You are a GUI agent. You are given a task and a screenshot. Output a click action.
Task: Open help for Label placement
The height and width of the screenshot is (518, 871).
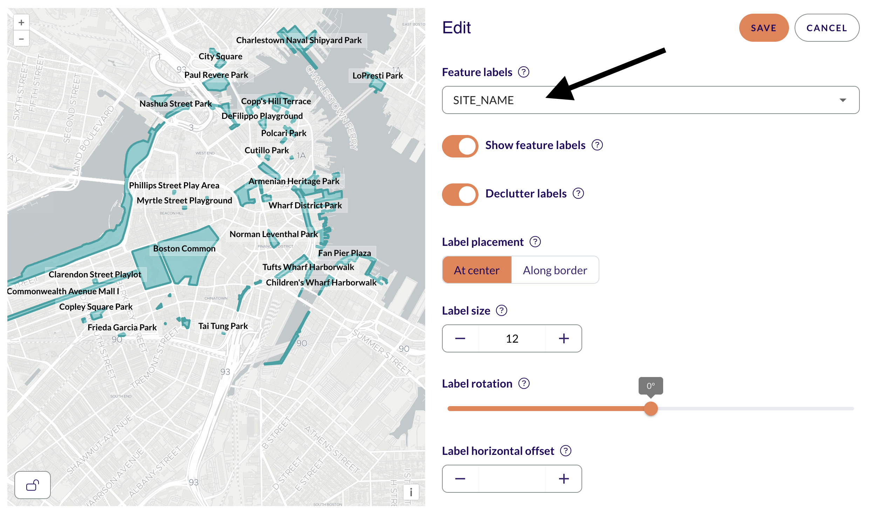click(535, 242)
